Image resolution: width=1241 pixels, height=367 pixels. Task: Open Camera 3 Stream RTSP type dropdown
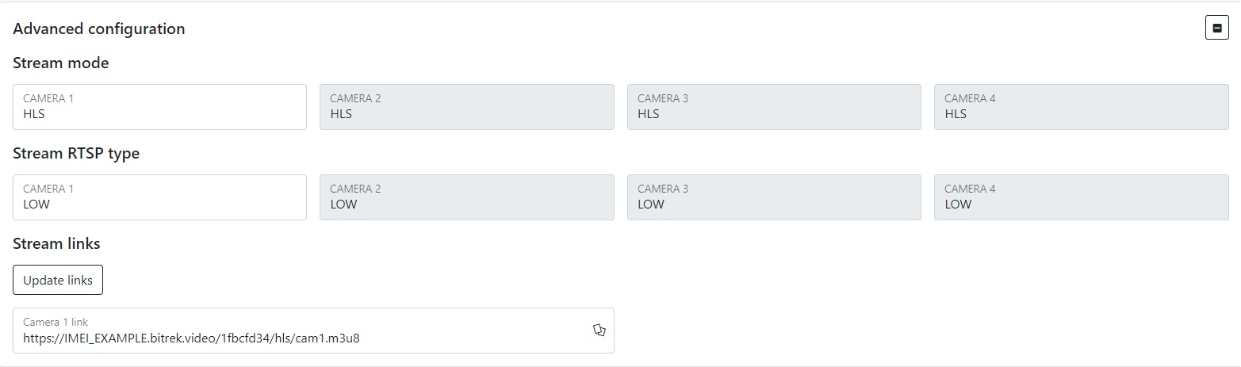pos(773,197)
